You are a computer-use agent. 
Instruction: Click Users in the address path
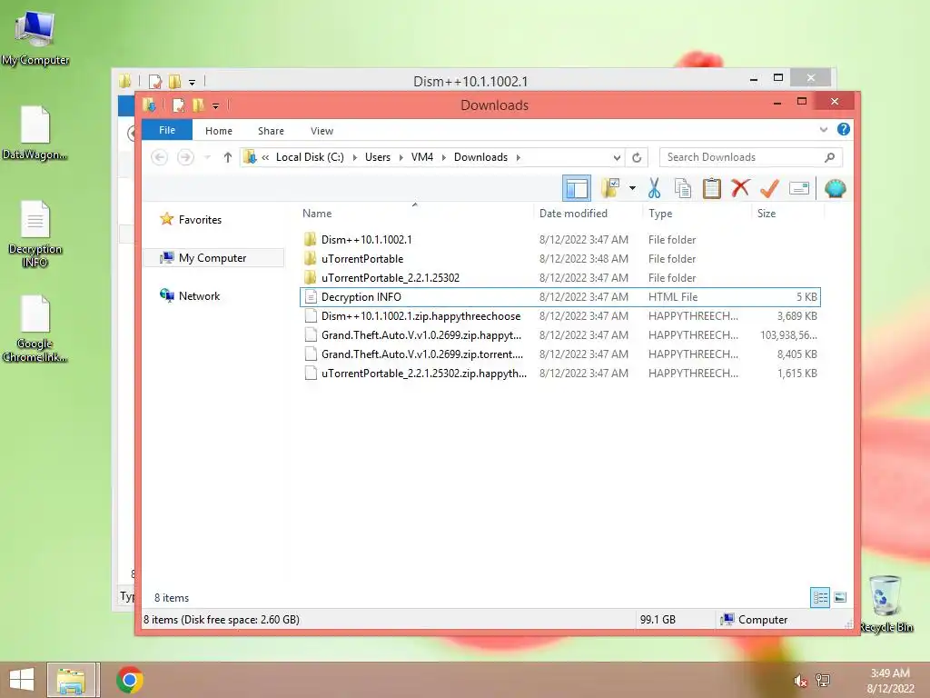click(x=377, y=157)
